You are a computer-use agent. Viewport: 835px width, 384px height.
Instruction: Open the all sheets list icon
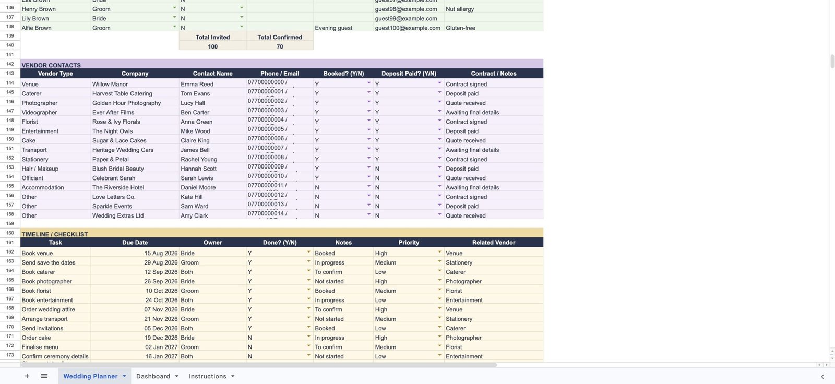(44, 376)
